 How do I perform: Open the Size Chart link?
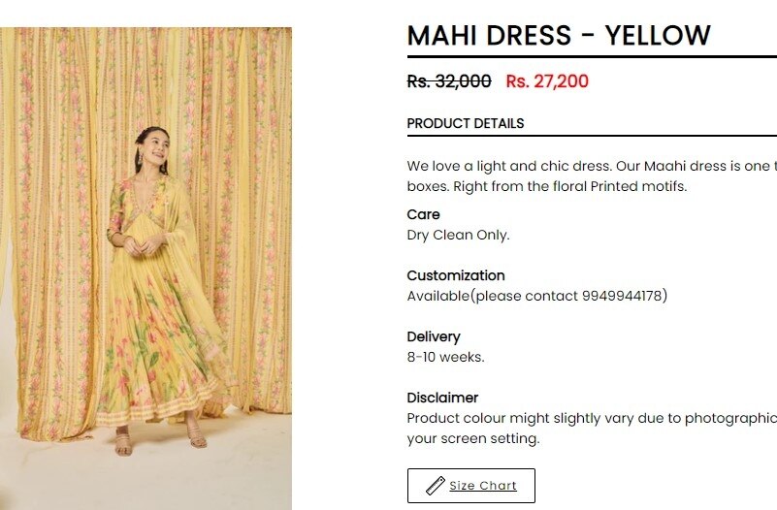point(482,486)
